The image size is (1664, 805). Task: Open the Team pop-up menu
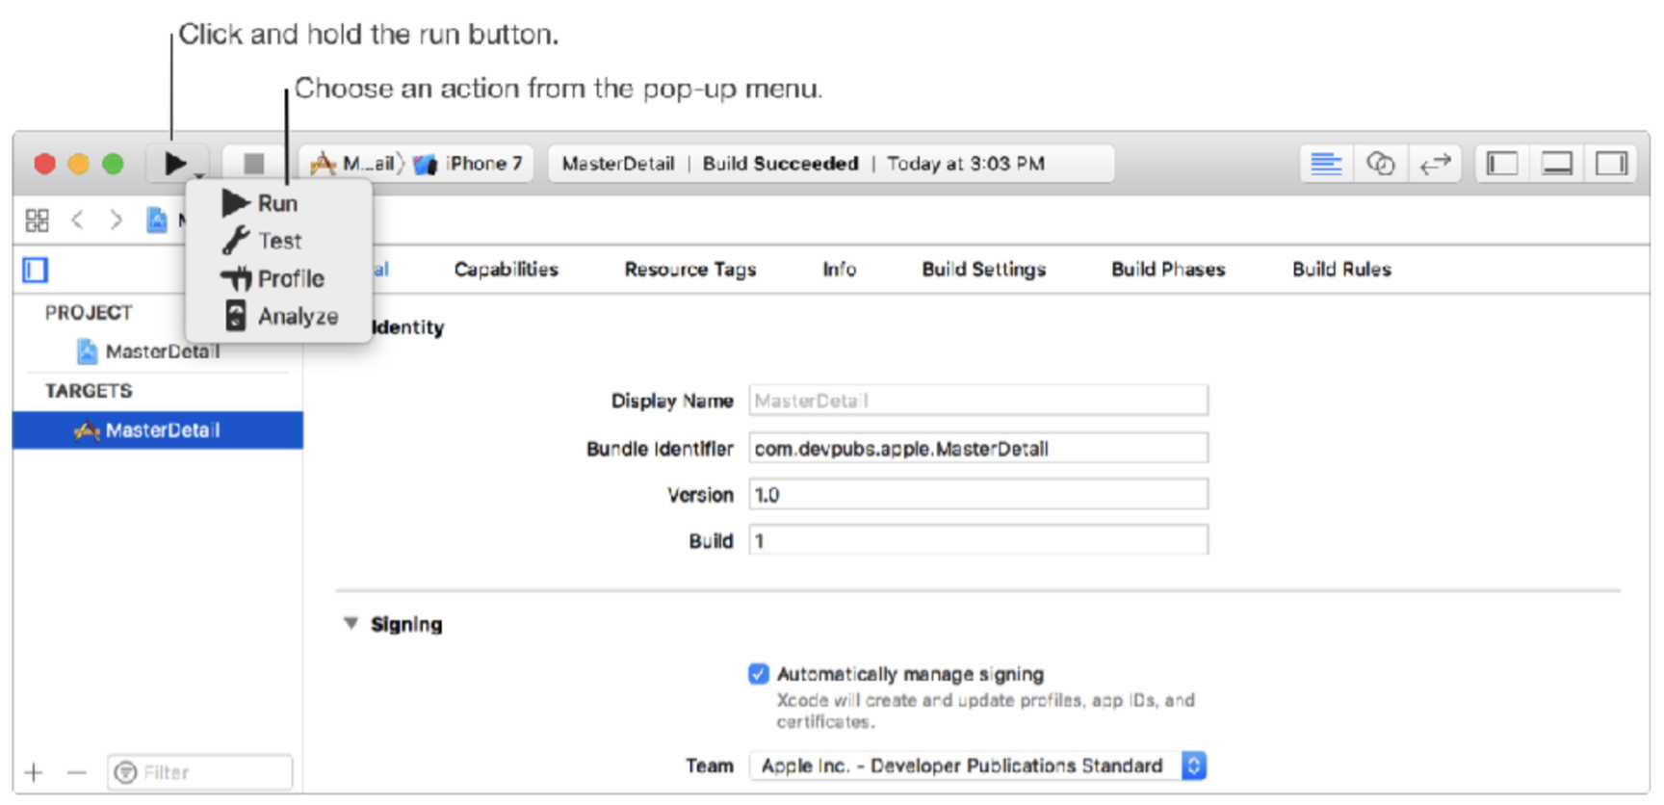point(977,766)
